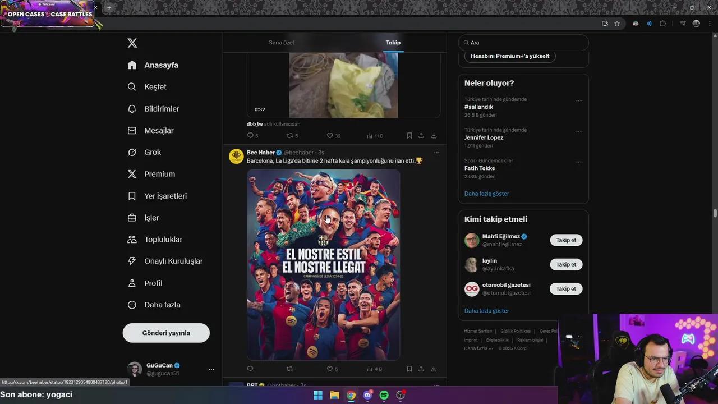This screenshot has width=718, height=404.
Task: Follow Mahfi Eğilmez
Action: coord(566,240)
